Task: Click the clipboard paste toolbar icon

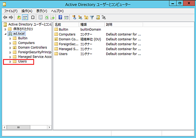Action: [x=33, y=17]
